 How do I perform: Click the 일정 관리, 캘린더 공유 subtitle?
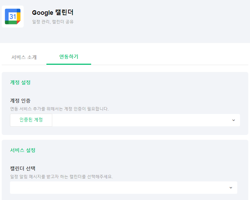(53, 22)
